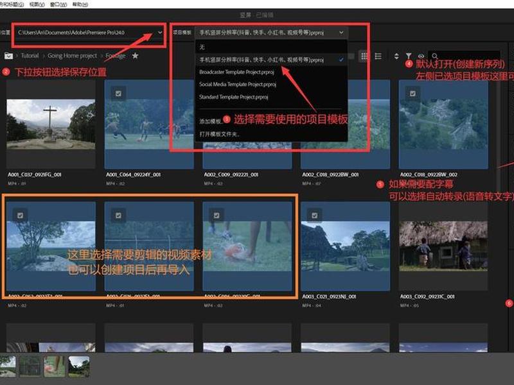Click the folder icon in the breadcrumb bar
The width and height of the screenshot is (514, 385).
8,56
